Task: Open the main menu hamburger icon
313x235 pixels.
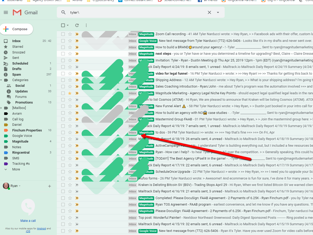Action: pyautogui.click(x=6, y=12)
